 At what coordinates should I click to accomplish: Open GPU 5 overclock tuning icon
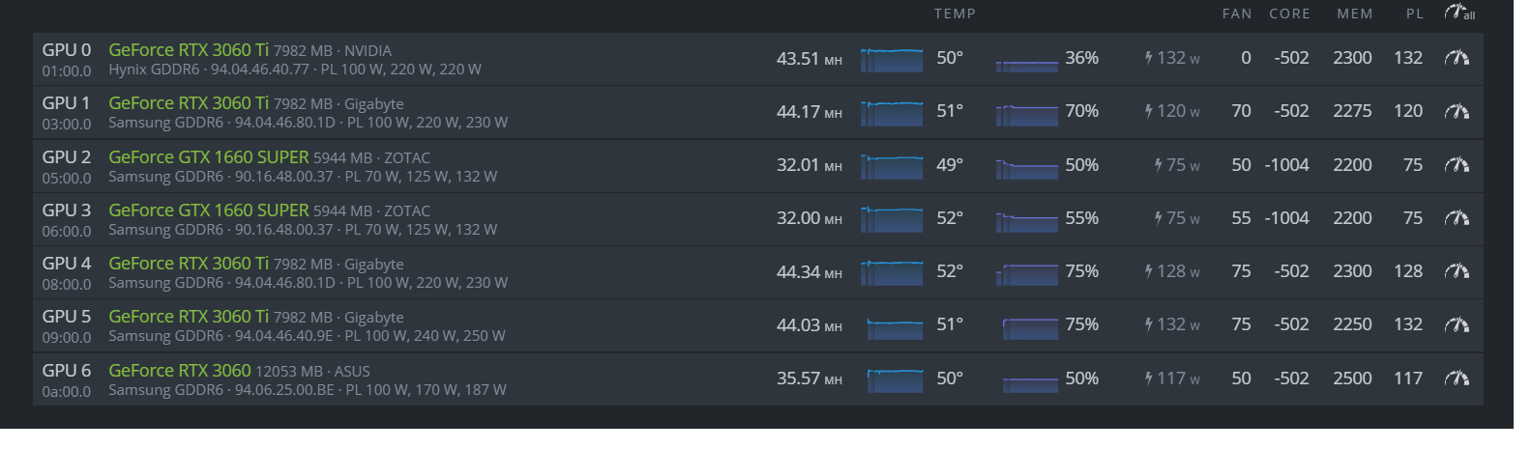[1457, 324]
